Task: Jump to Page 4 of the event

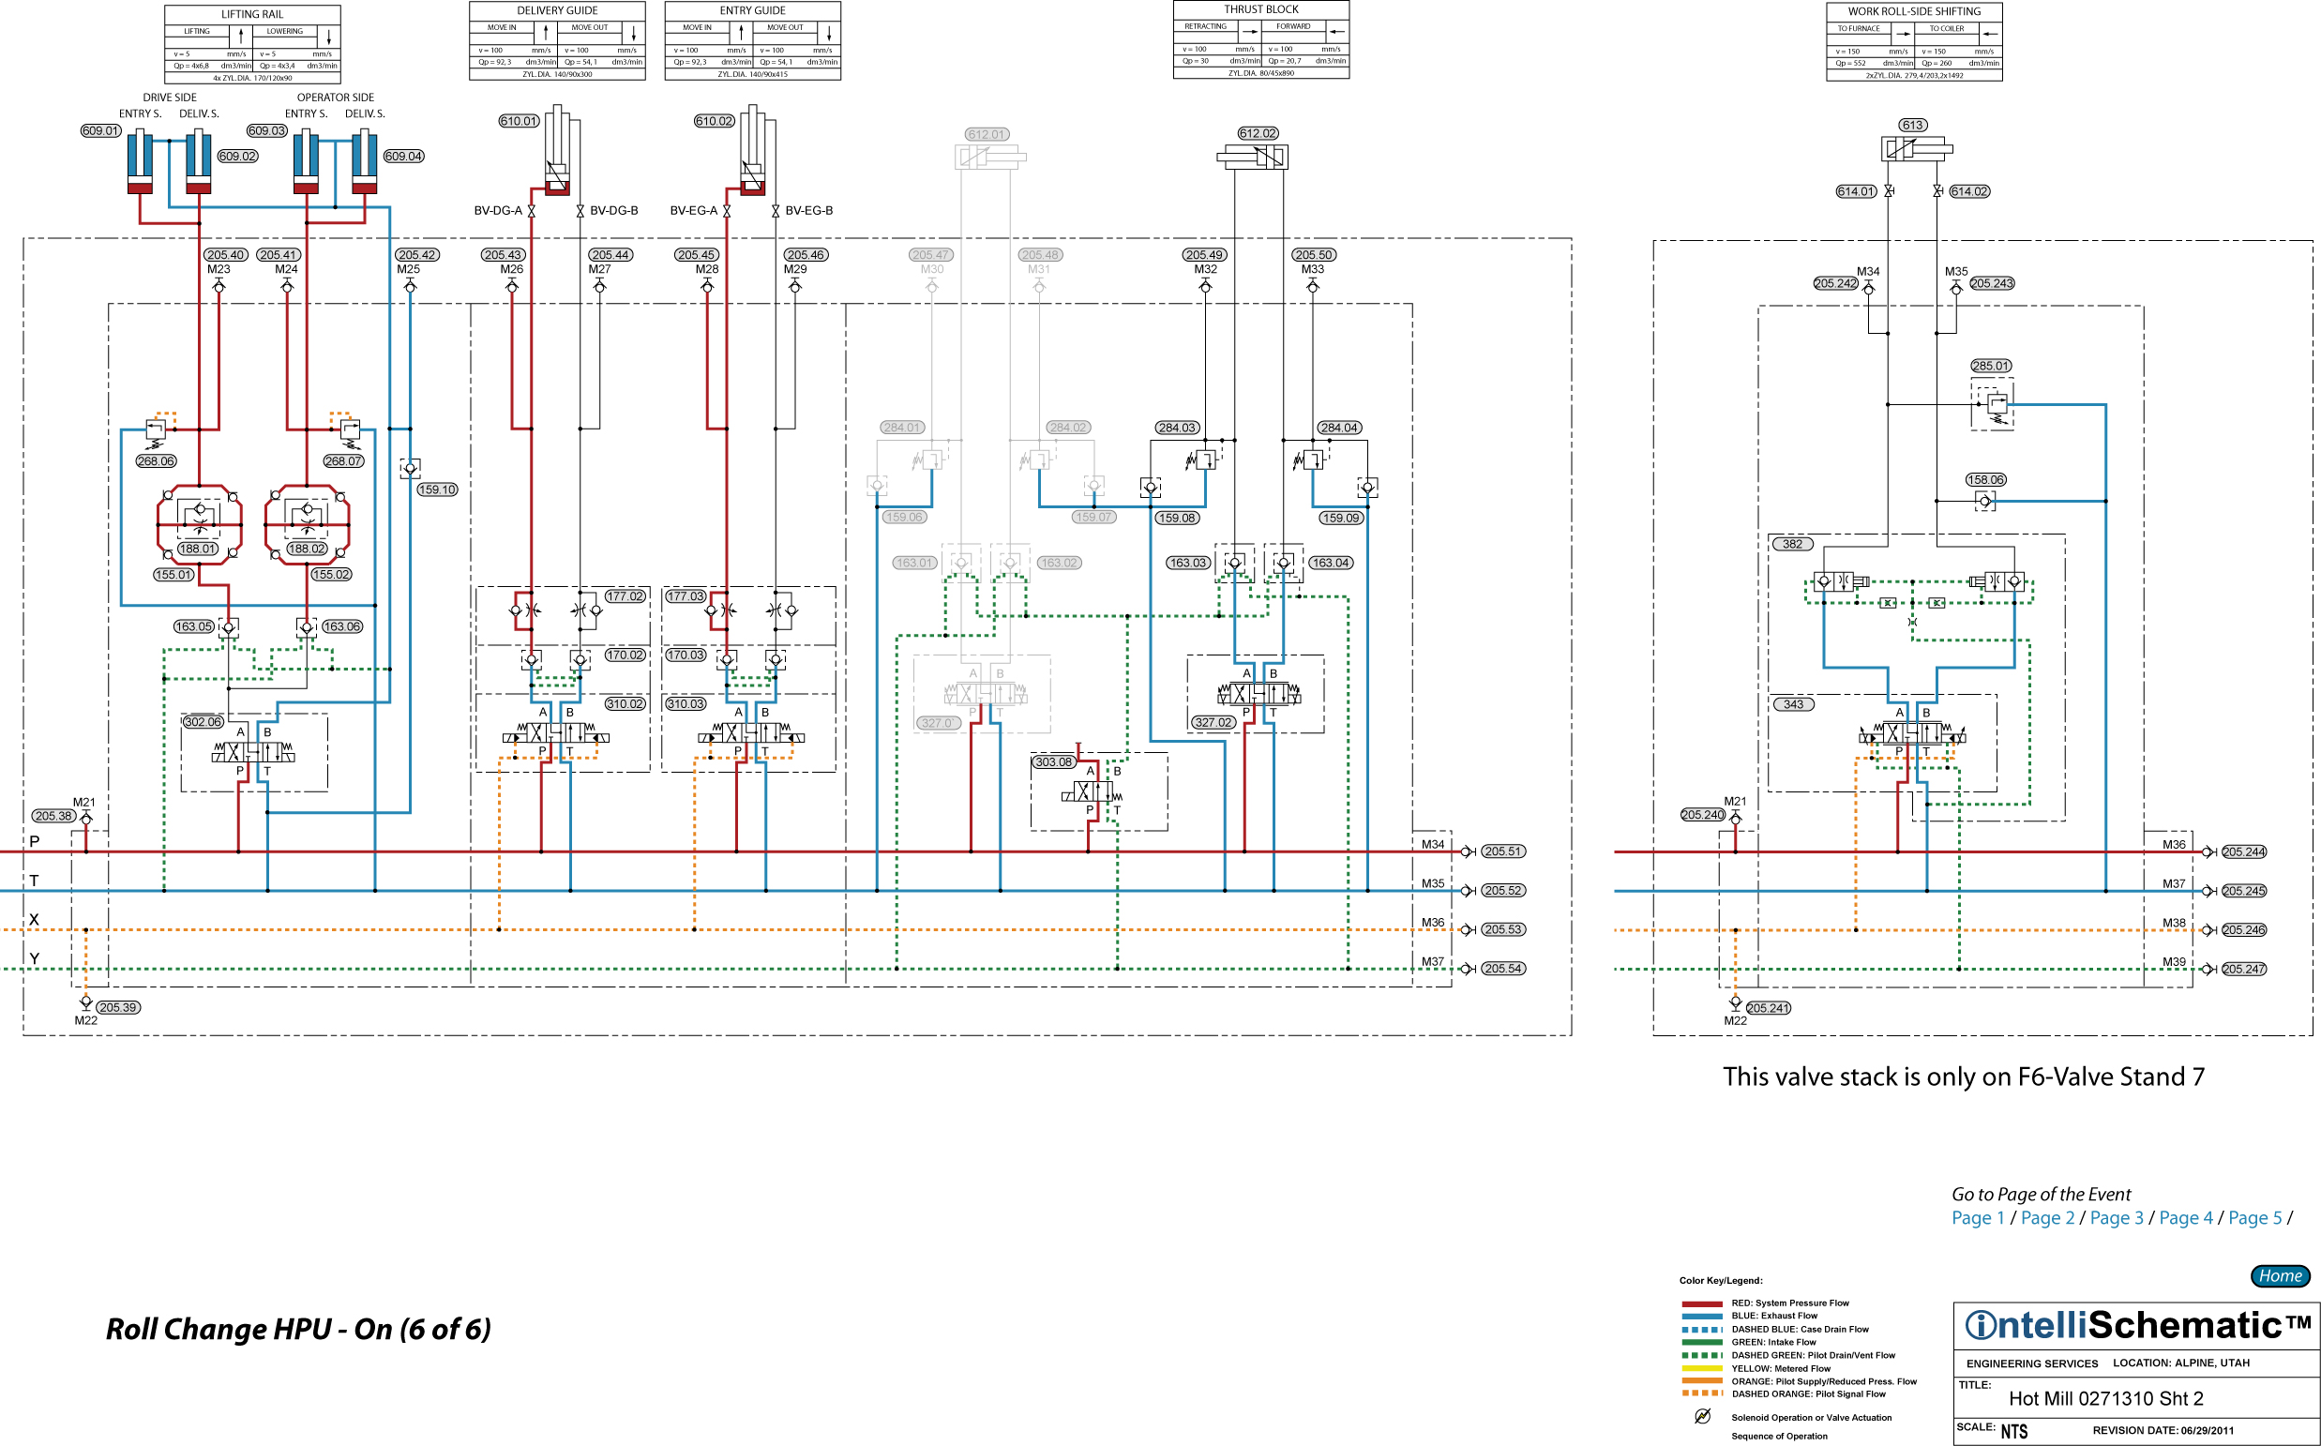Action: click(x=2185, y=1217)
